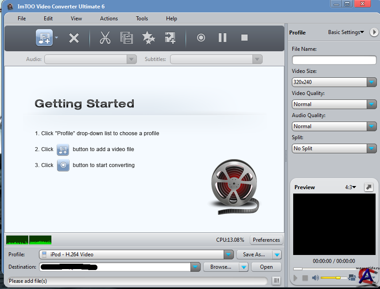The height and width of the screenshot is (289, 380).
Task: Open the iPod H.264 Video profile dropdown
Action: click(x=228, y=255)
